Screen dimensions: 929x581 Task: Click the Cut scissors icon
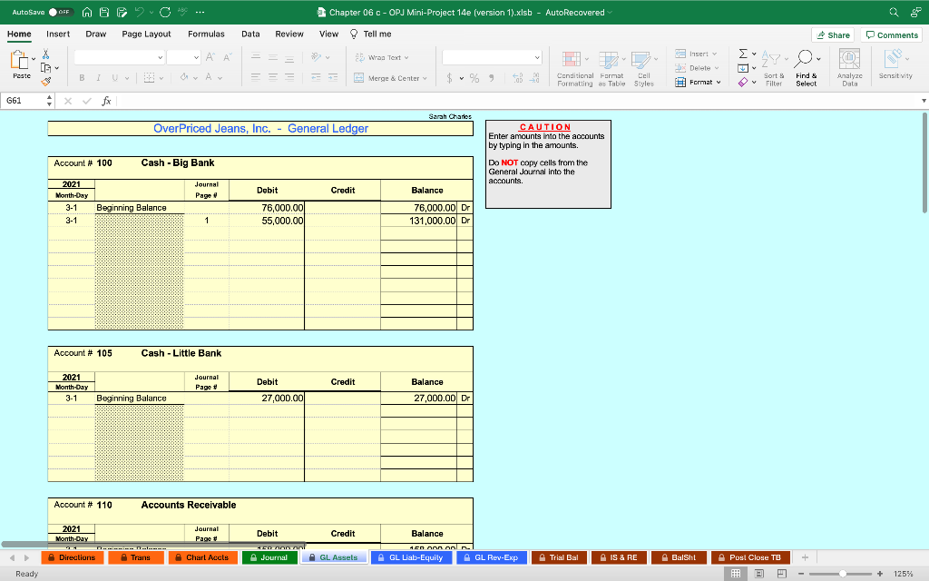click(x=45, y=54)
